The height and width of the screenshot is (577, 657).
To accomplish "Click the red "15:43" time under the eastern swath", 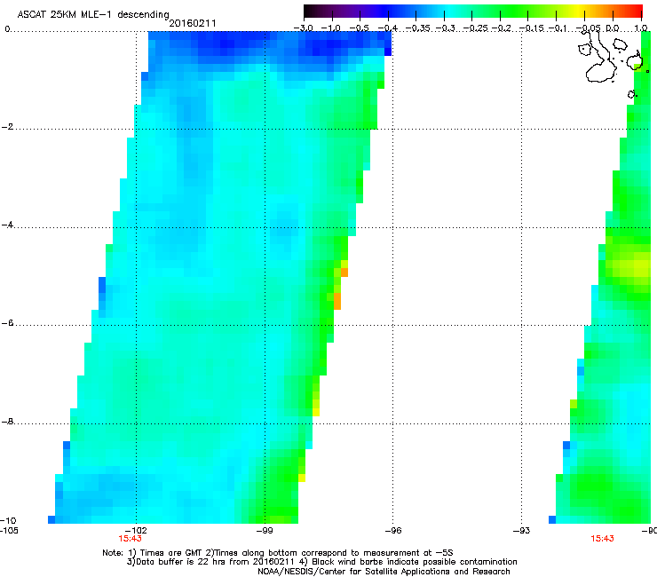I will point(602,539).
